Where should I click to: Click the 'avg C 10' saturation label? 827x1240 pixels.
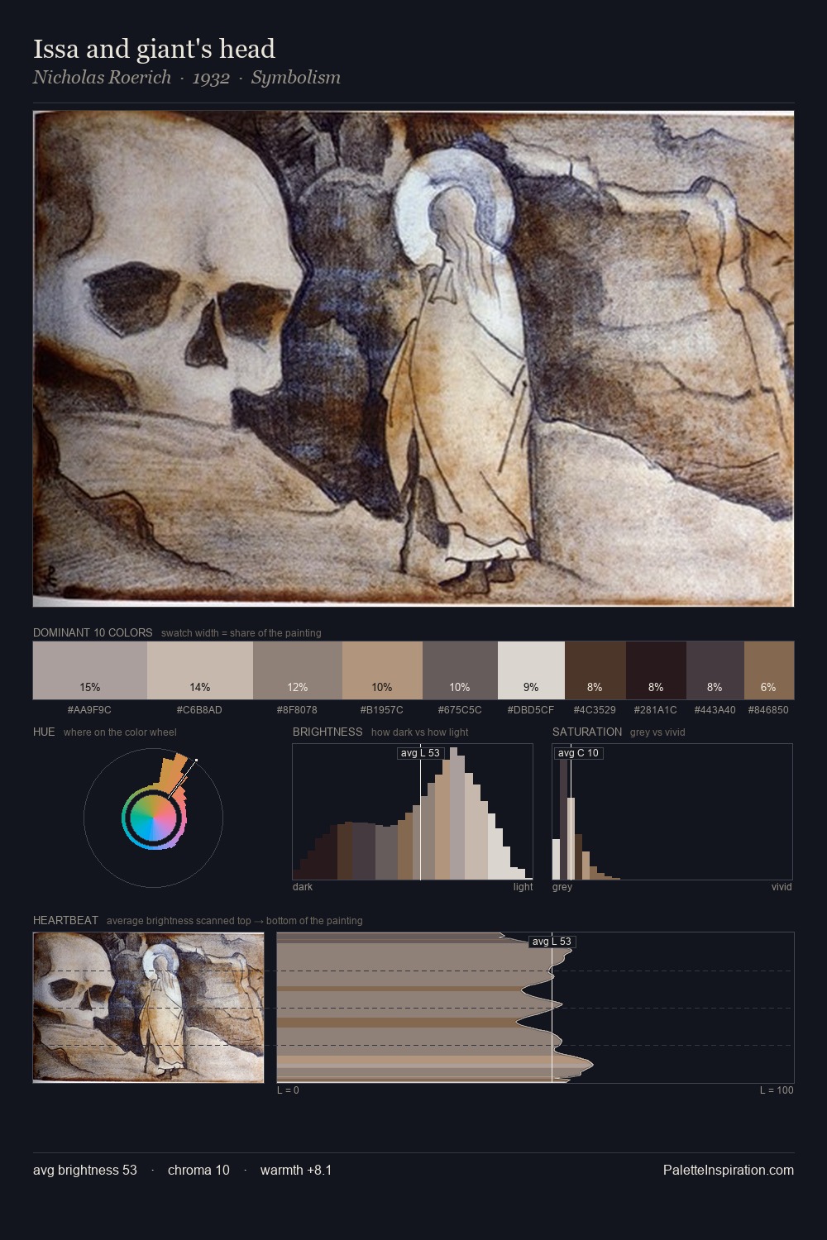click(x=578, y=753)
